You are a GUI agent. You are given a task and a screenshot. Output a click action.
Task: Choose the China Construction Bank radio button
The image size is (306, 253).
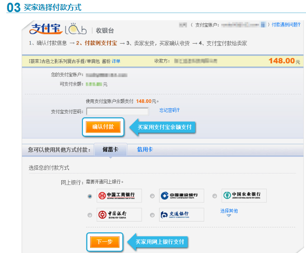[x=152, y=196]
